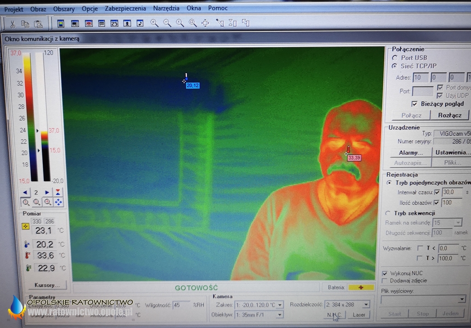
Task: Click the Paste clipboard toolbar icon
Action: [x=39, y=24]
